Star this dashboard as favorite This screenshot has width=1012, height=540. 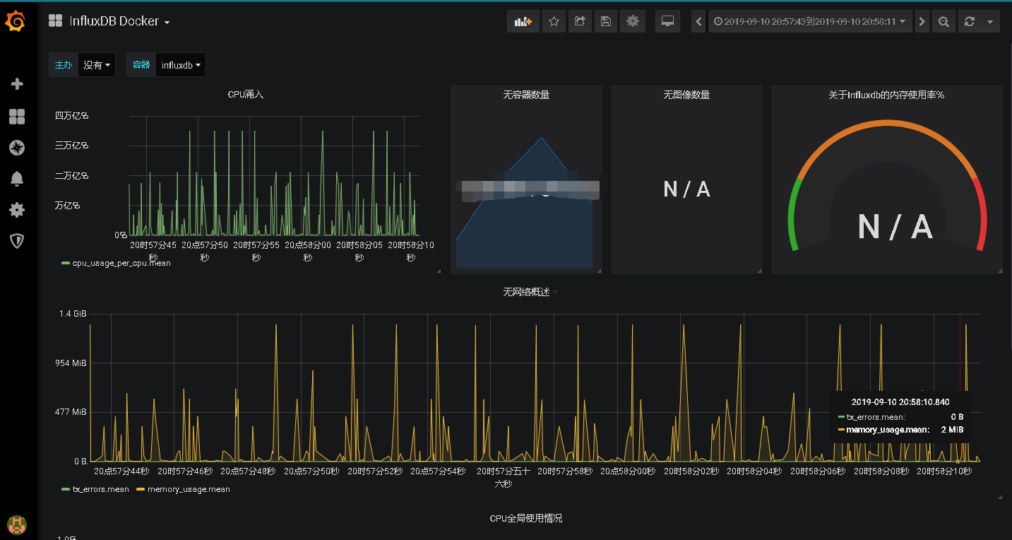point(554,21)
